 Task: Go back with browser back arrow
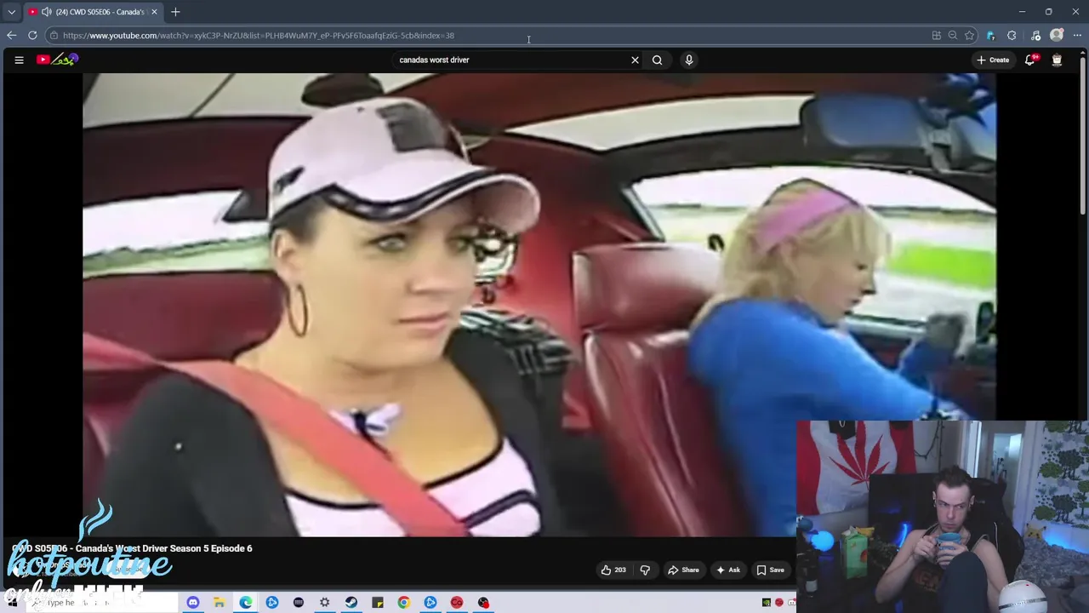[x=11, y=35]
